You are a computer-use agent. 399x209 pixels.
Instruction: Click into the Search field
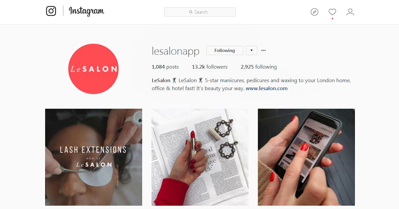[x=200, y=12]
